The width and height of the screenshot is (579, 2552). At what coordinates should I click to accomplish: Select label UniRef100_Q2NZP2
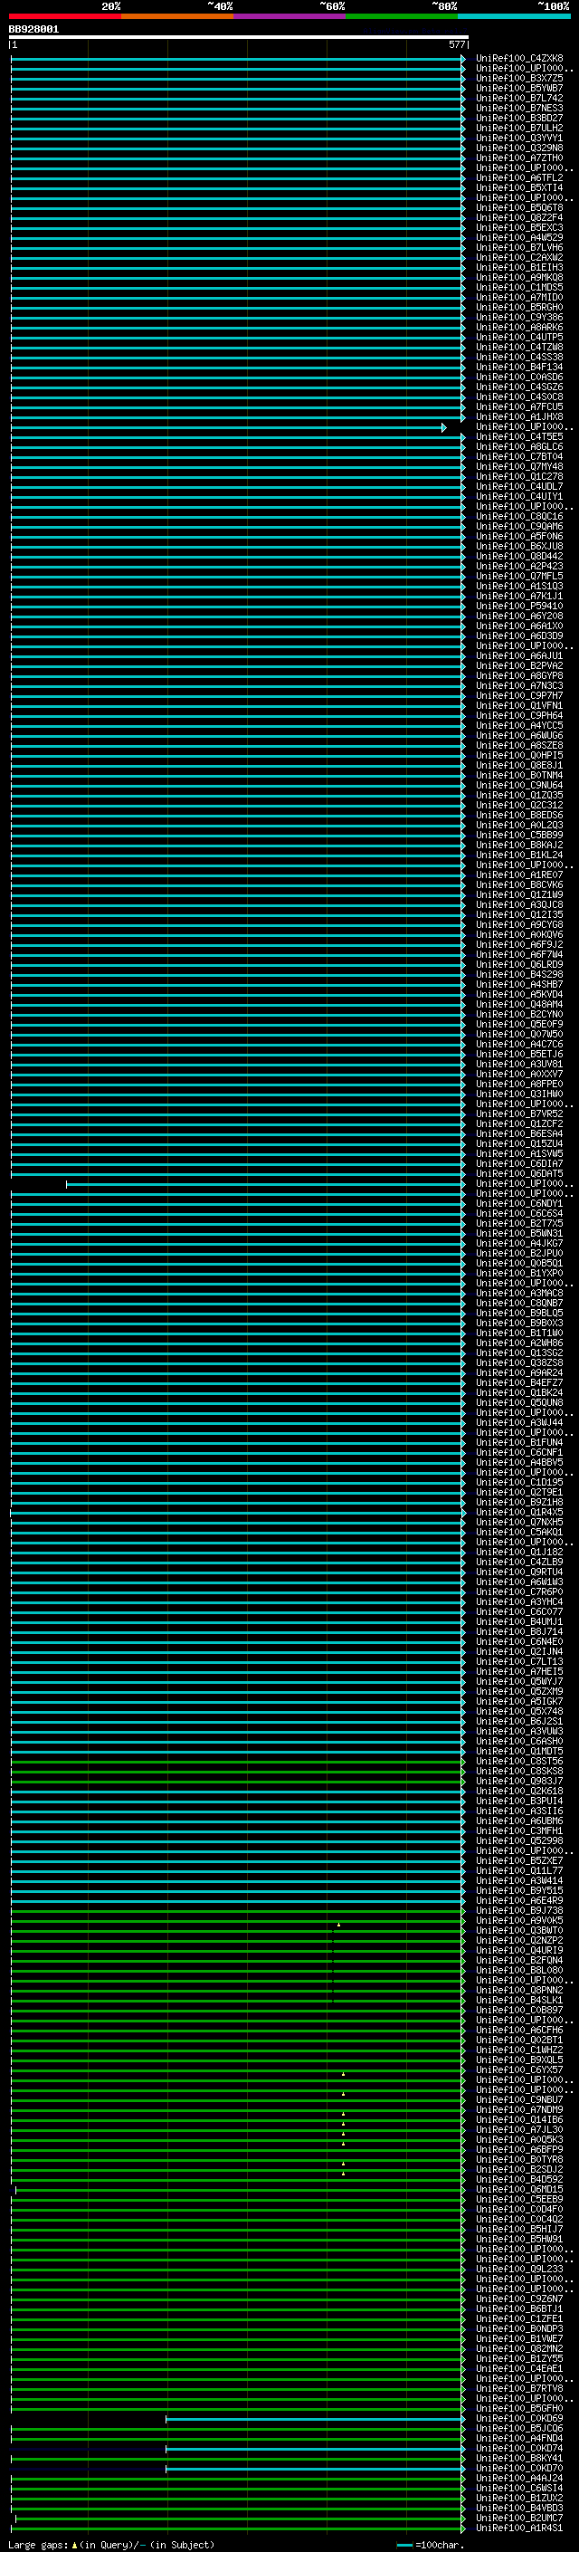coord(518,1940)
